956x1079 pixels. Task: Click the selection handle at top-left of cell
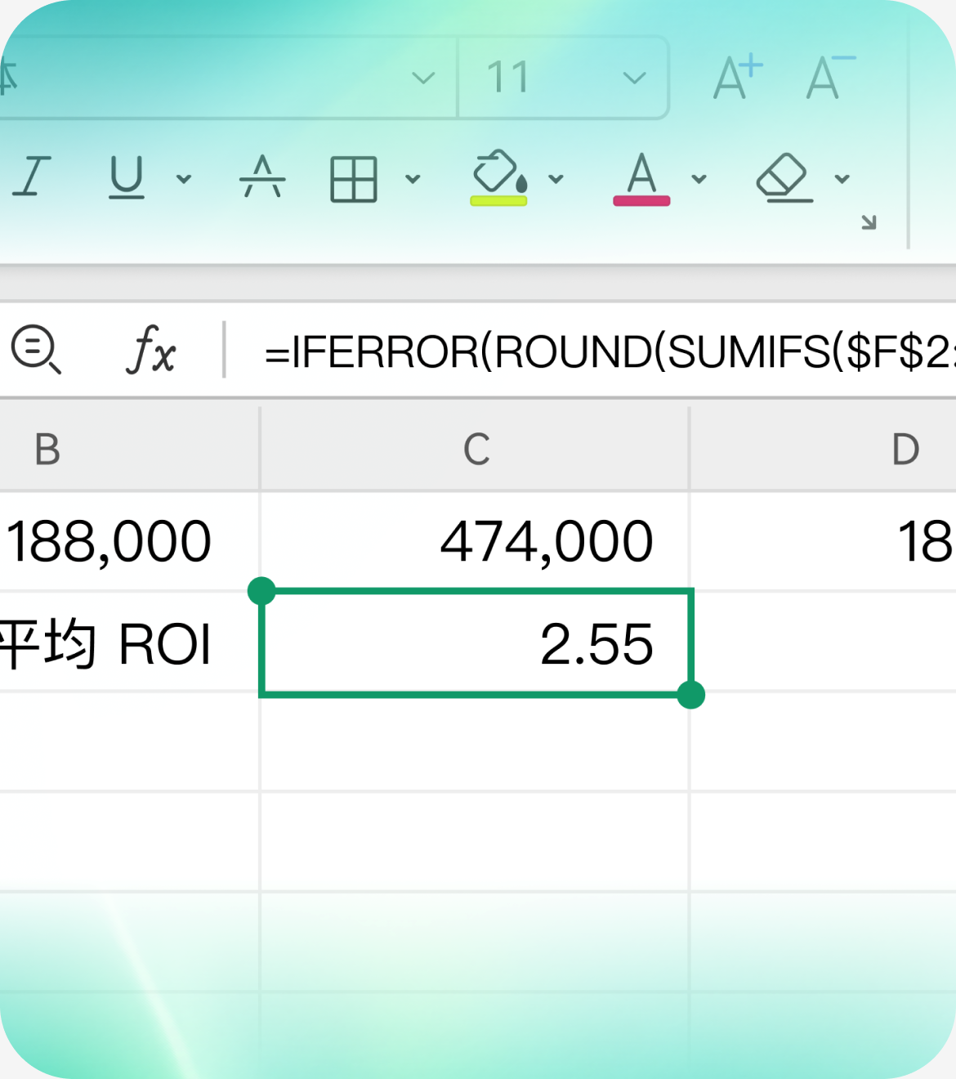pyautogui.click(x=261, y=591)
